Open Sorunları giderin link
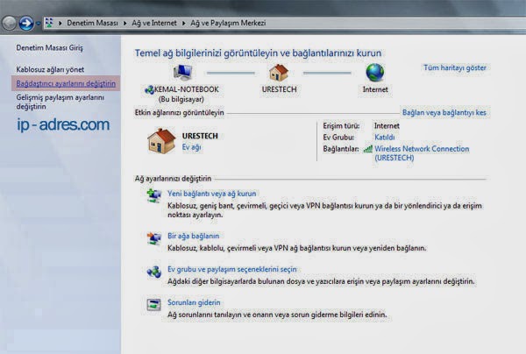Screen dimensions: 526x354 (x=194, y=302)
